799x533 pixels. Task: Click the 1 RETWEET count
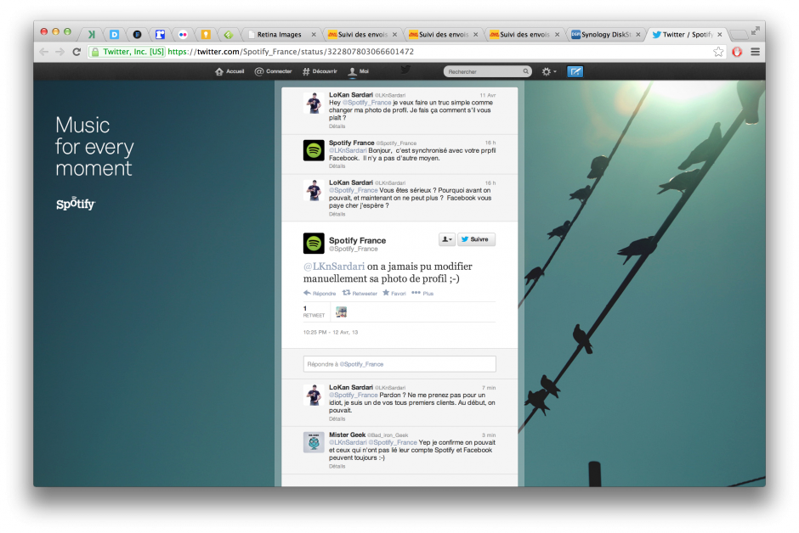pos(314,311)
